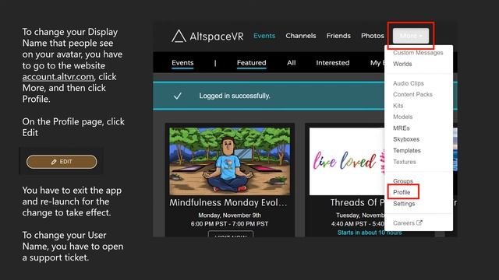
Task: Click the Careers external link icon
Action: (x=419, y=223)
